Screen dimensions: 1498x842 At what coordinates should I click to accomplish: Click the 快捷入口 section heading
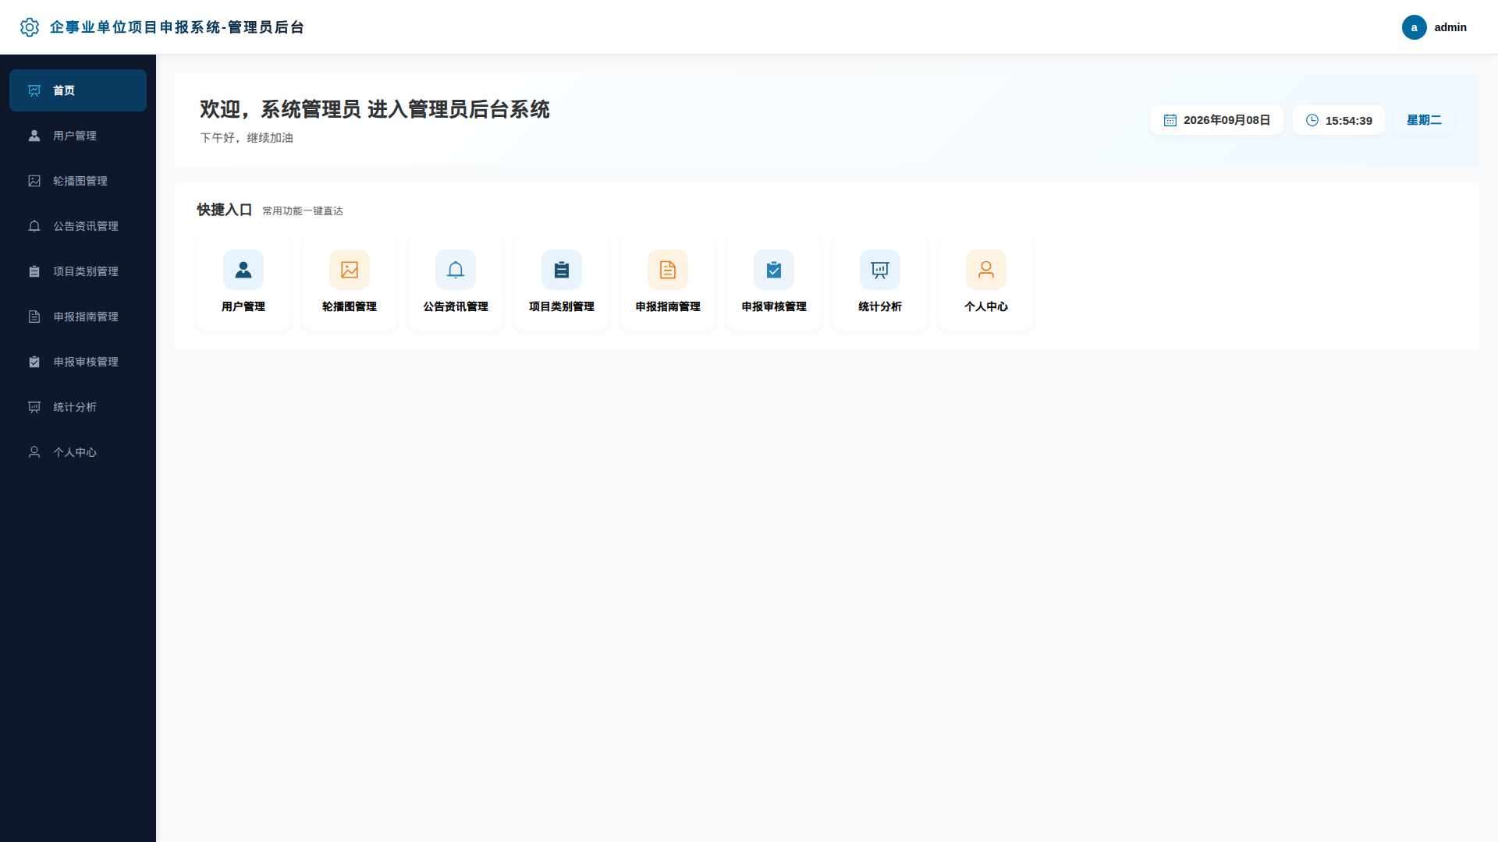pyautogui.click(x=225, y=210)
